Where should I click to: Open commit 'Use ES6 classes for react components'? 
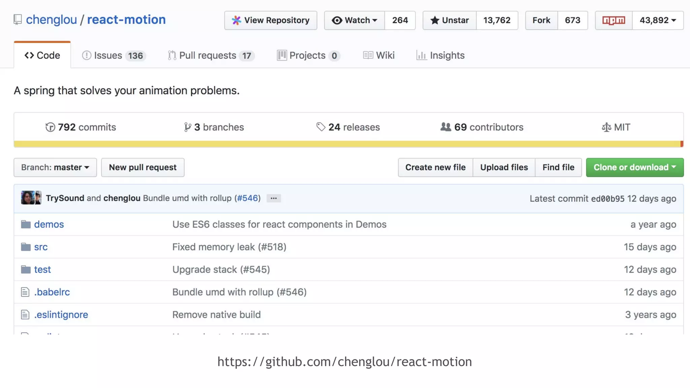click(x=279, y=224)
